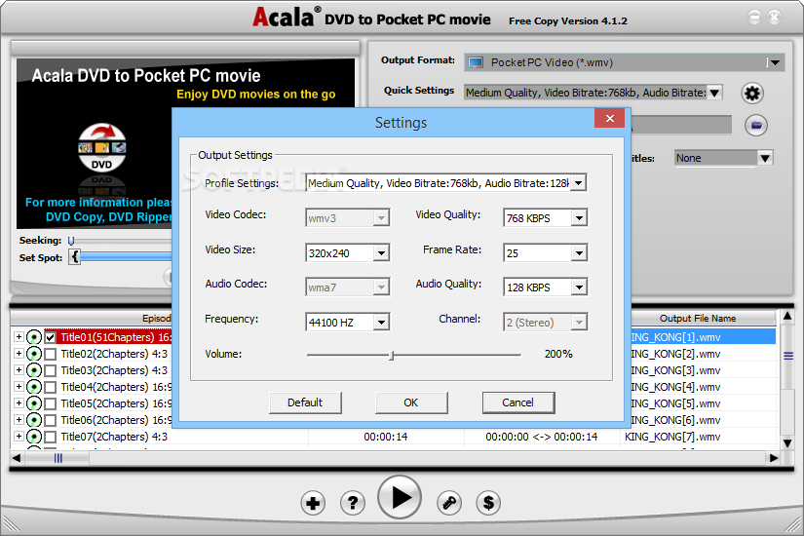Expand the Title06 tree node

[19, 420]
